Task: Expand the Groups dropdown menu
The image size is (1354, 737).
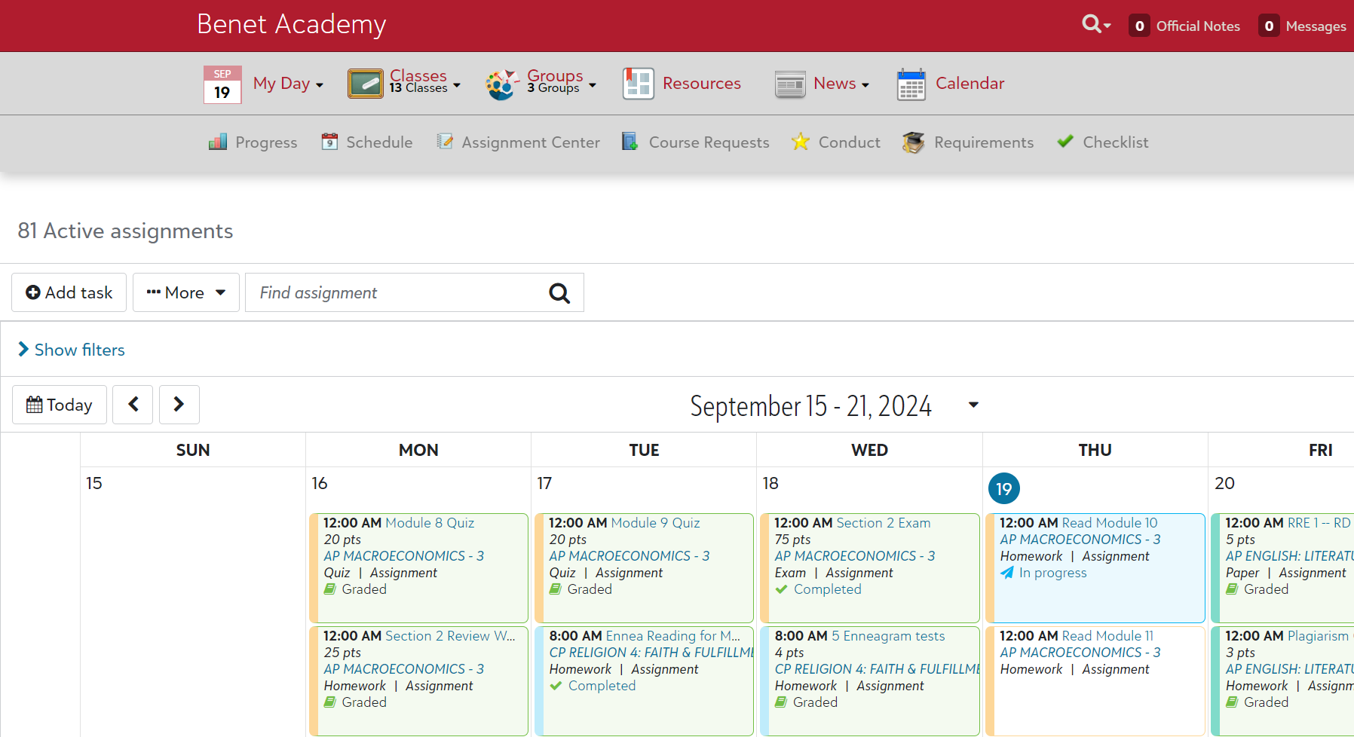Action: click(x=593, y=85)
